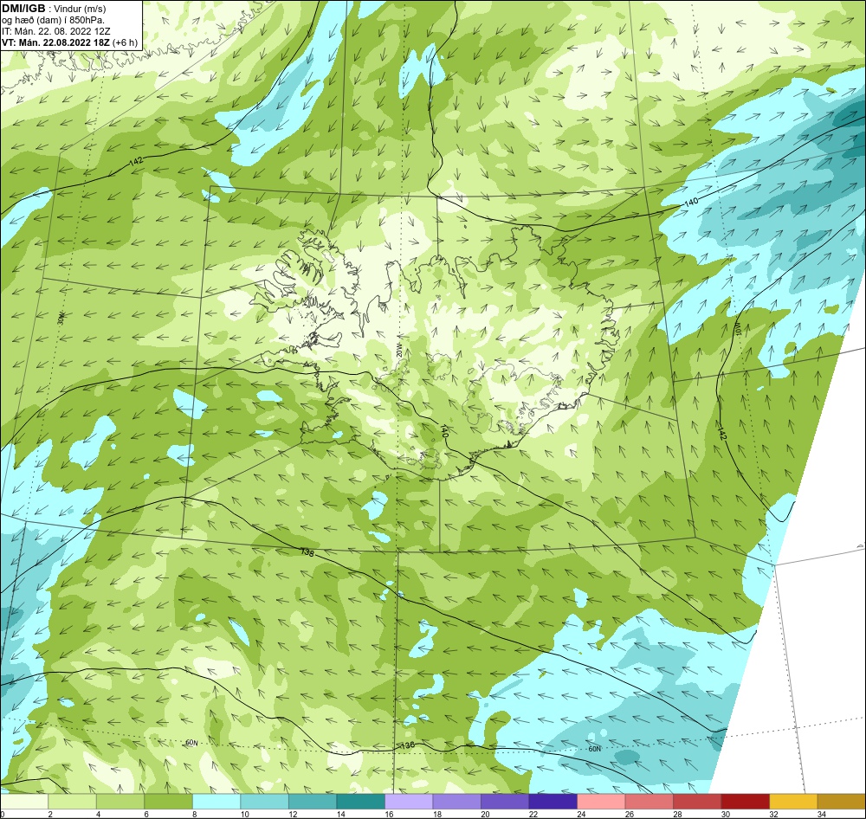Pick the 28–30 m/s red legend swatch
The height and width of the screenshot is (819, 866).
(x=697, y=801)
